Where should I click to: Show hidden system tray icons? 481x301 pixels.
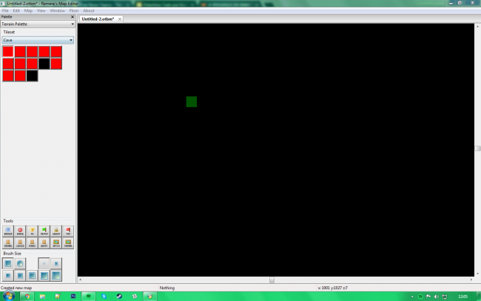(412, 297)
